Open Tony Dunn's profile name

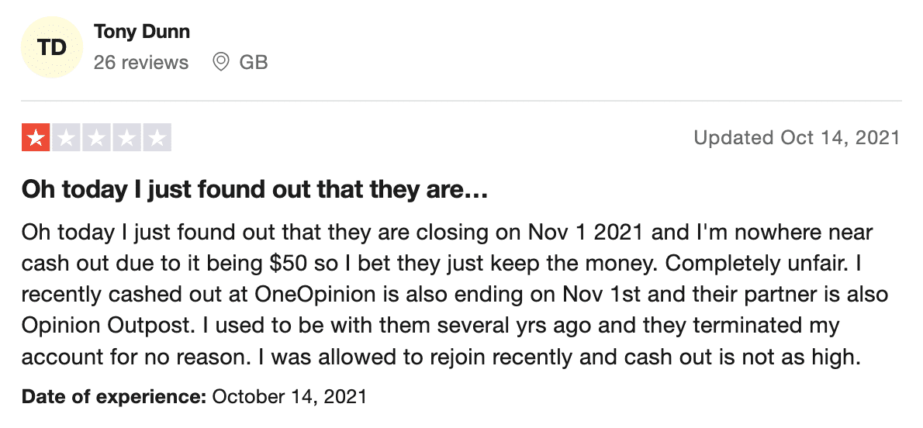pos(142,32)
